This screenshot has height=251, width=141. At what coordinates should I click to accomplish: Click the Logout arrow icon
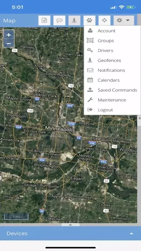click(x=90, y=110)
